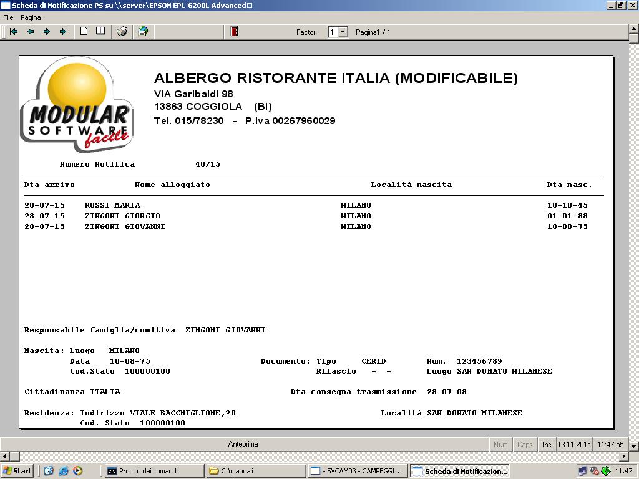Click the network computers tray icon

[x=583, y=471]
